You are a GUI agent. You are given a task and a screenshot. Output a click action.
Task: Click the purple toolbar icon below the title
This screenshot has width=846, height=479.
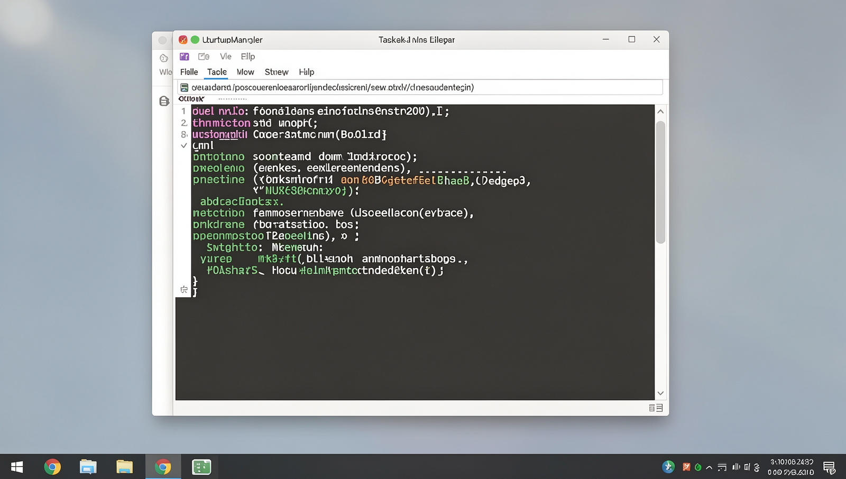184,57
